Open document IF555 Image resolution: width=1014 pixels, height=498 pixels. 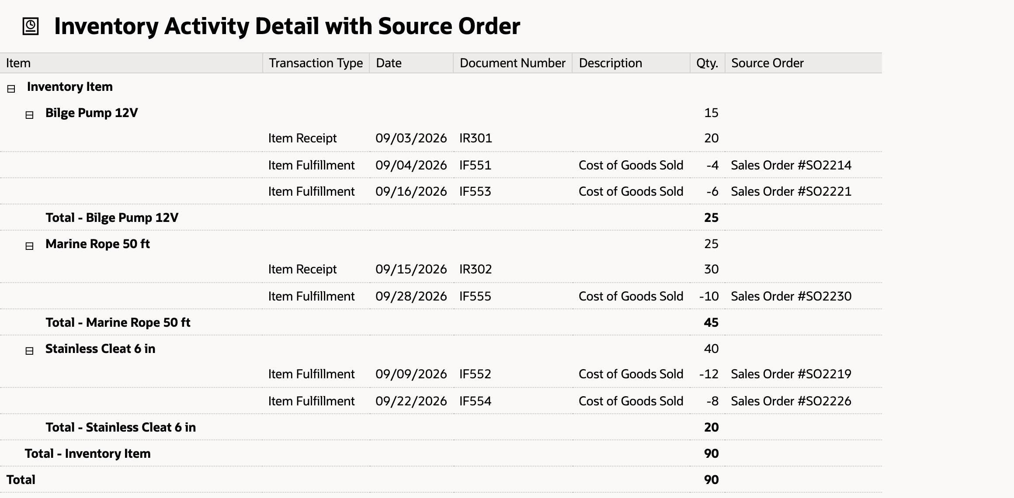tap(475, 296)
